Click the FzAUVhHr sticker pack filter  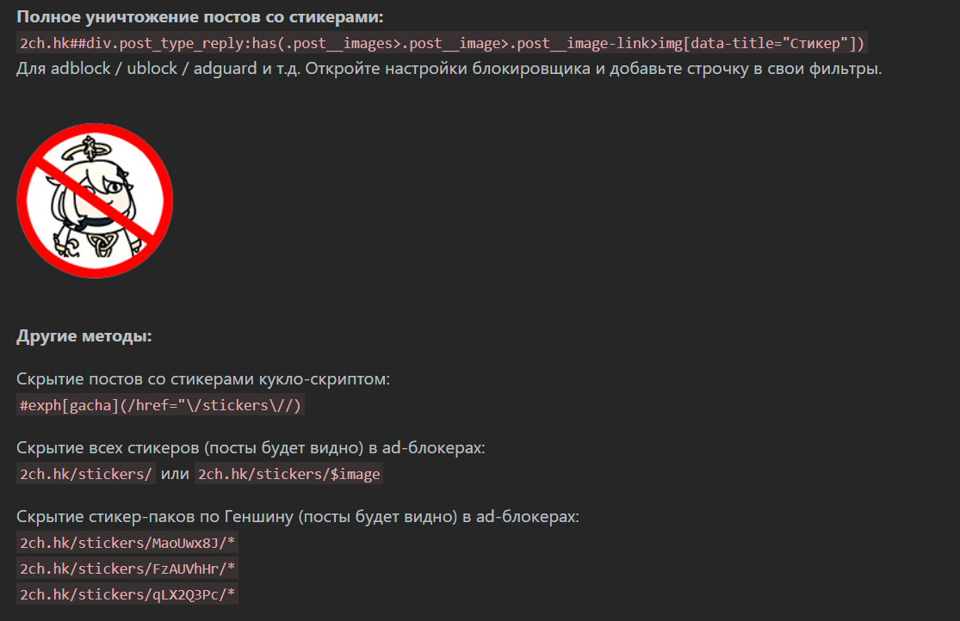pos(128,569)
